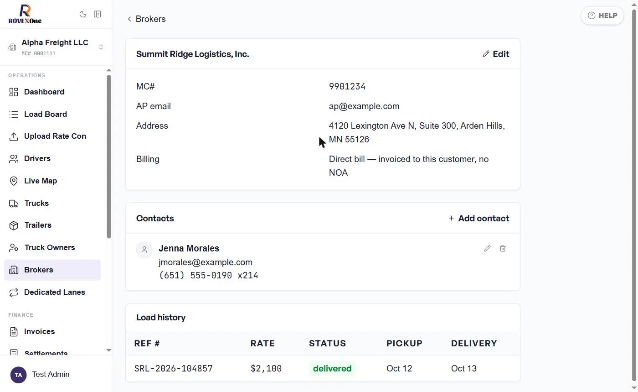Viewport: 638px width, 392px height.
Task: Click the DELIVERY column header
Action: tap(474, 343)
